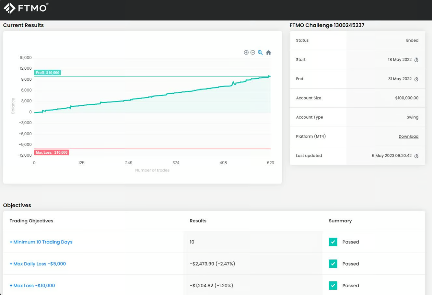
Task: Click the 623 tick on trades axis
Action: pyautogui.click(x=270, y=163)
